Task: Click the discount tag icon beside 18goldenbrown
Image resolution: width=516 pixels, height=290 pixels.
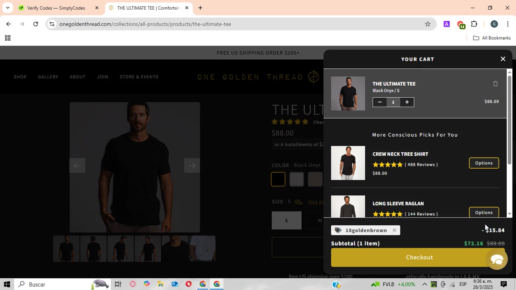Action: coord(338,230)
